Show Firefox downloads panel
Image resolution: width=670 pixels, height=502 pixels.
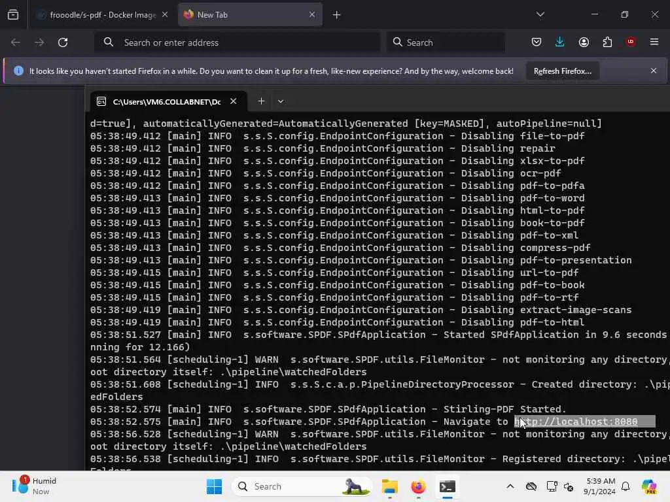tap(560, 42)
